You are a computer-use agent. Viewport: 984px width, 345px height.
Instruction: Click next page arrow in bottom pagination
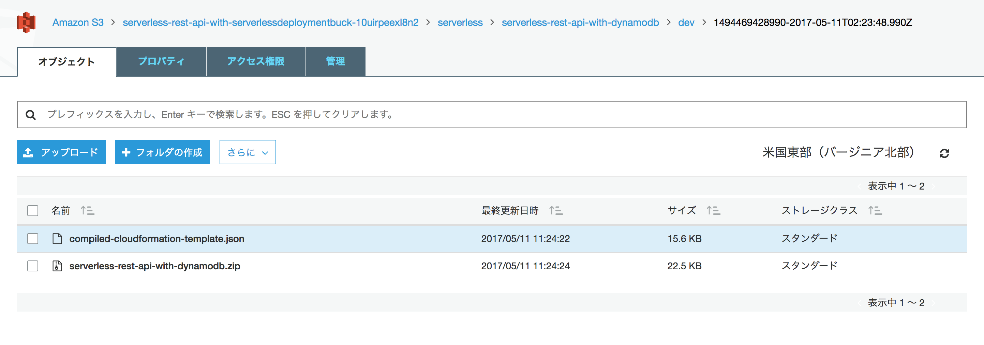(x=934, y=303)
